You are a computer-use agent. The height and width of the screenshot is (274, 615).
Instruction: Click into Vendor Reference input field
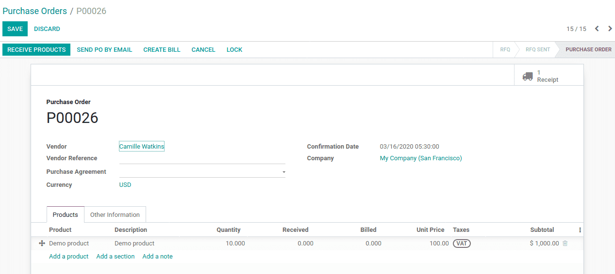point(202,159)
